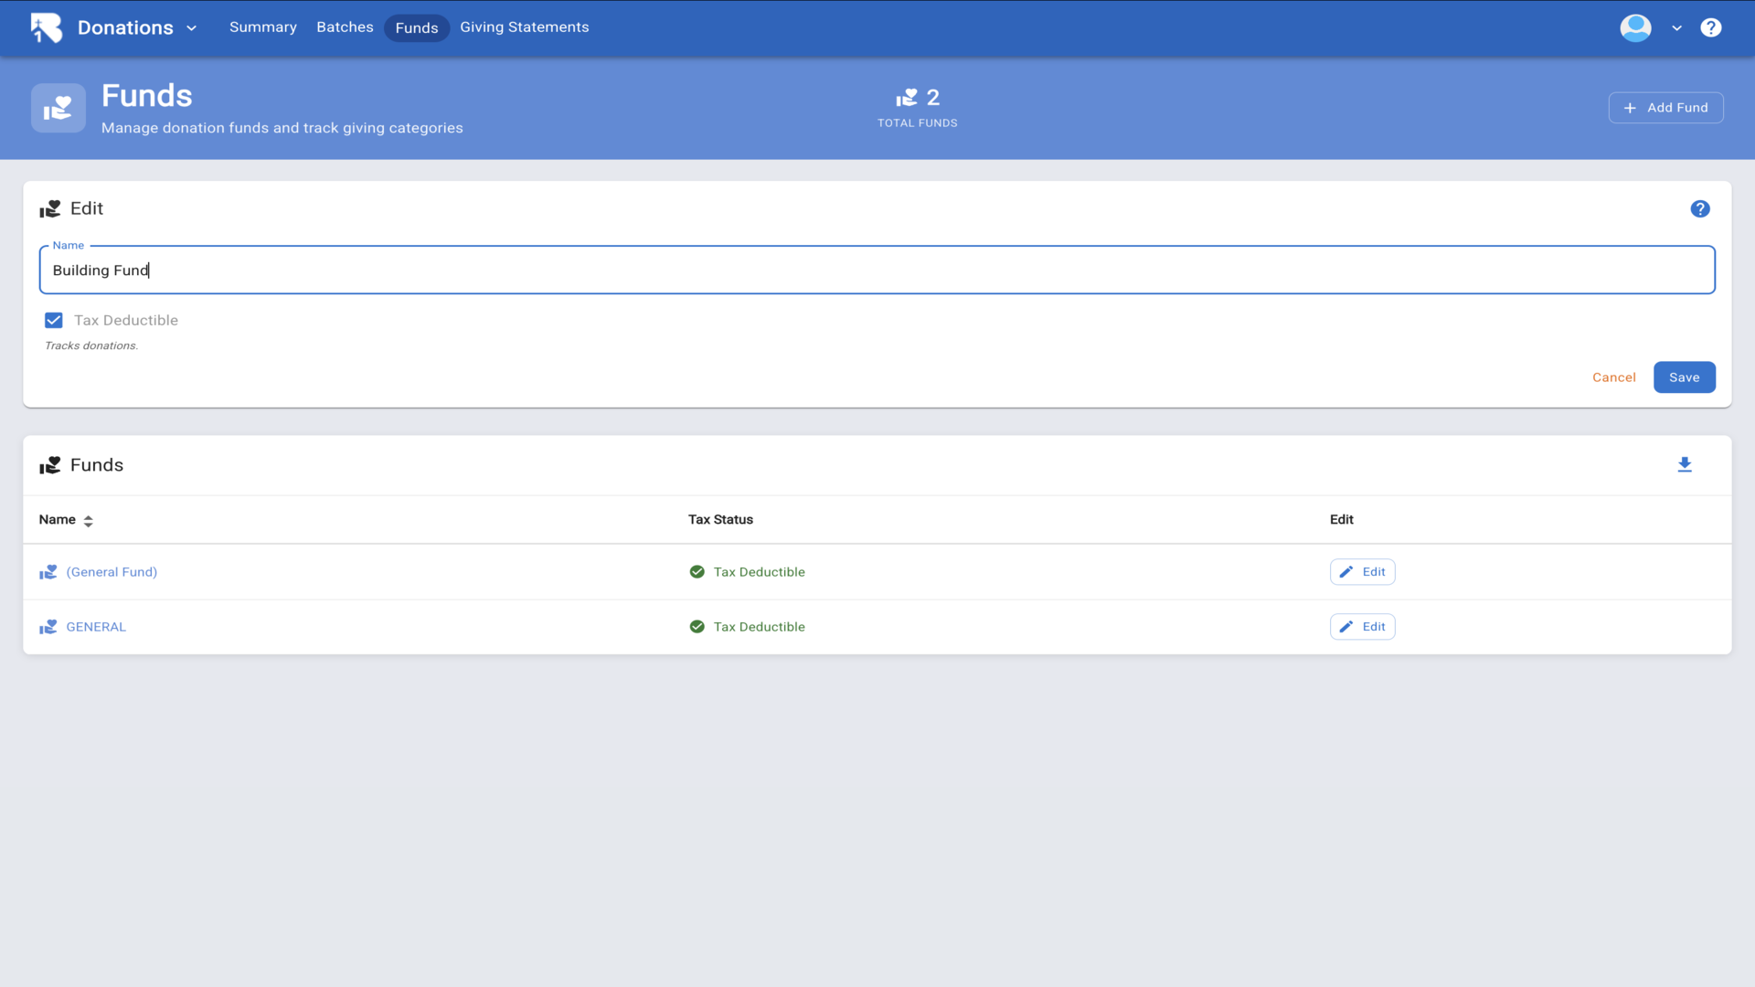Open the Batches tab

click(345, 27)
